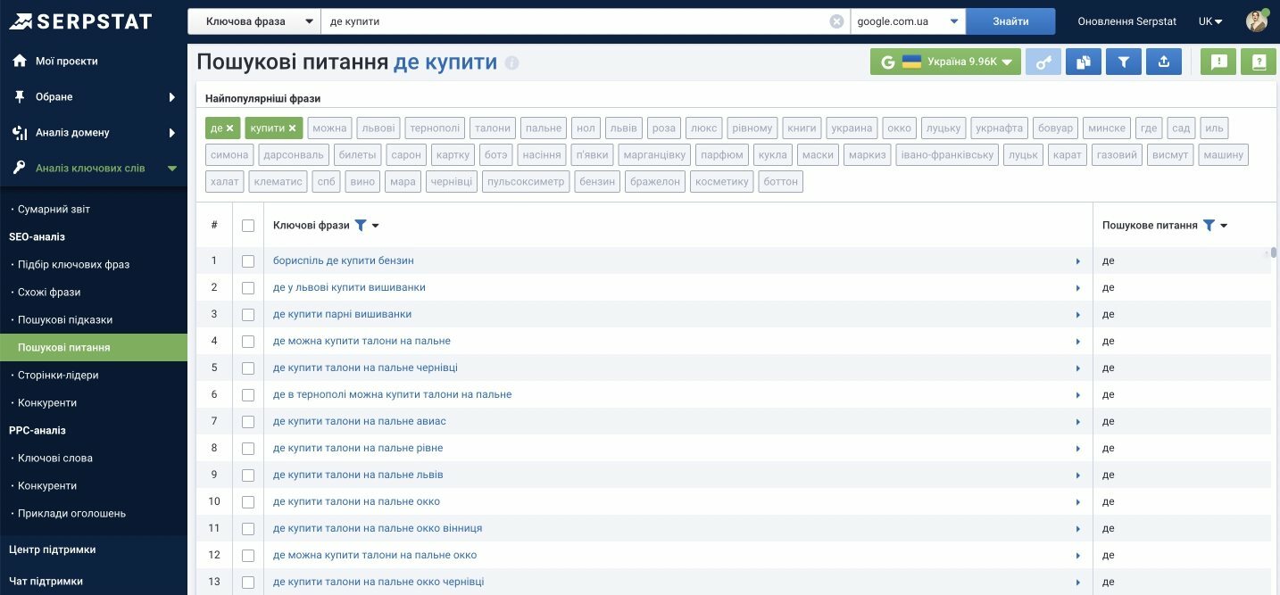Open the keyword де купити парні вишиванки

(340, 313)
